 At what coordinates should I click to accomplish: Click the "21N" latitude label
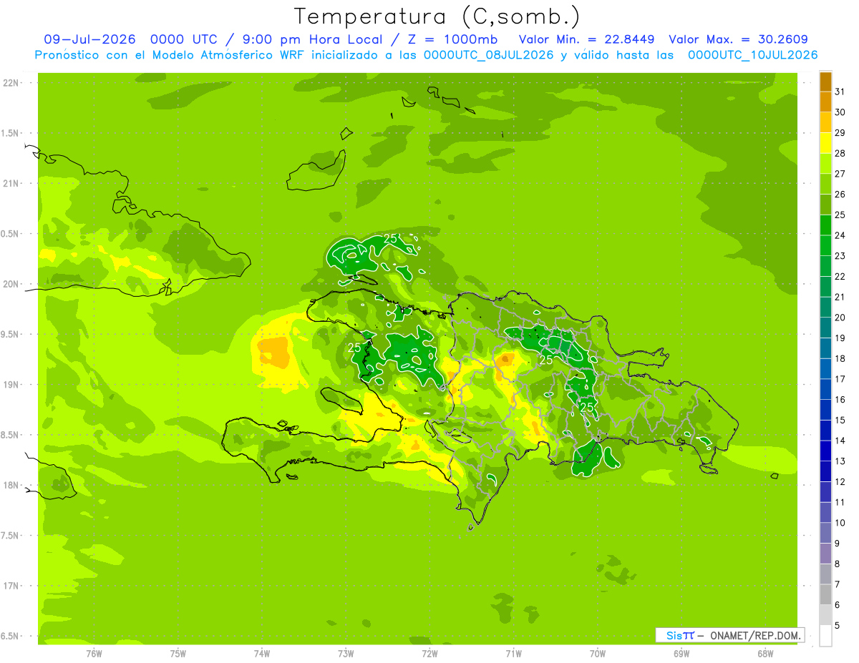(11, 183)
